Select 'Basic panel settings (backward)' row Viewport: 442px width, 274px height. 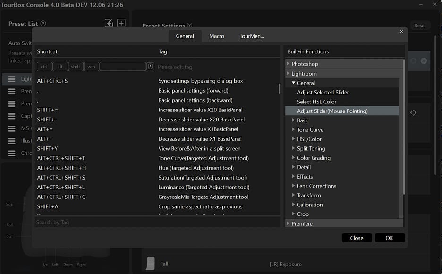pos(157,100)
